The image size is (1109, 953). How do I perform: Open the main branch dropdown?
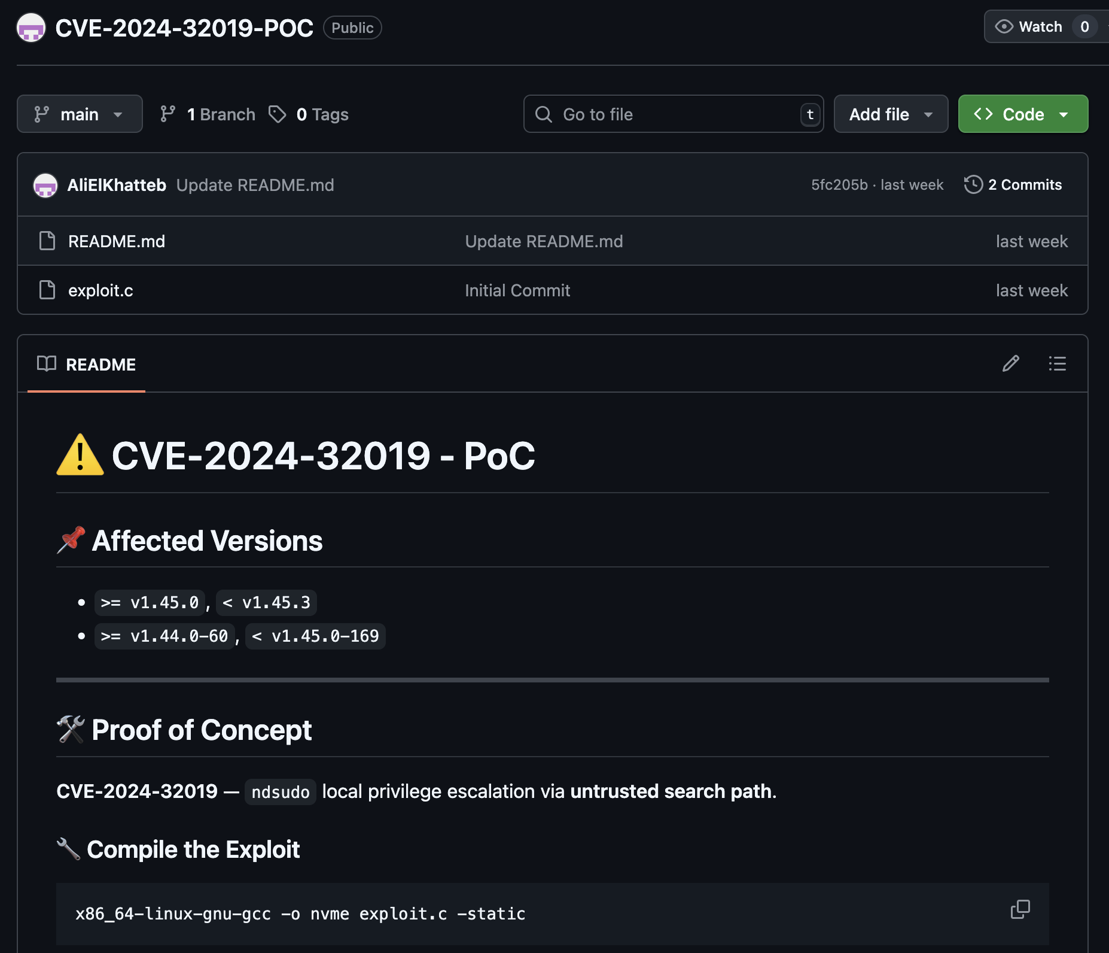pyautogui.click(x=80, y=114)
